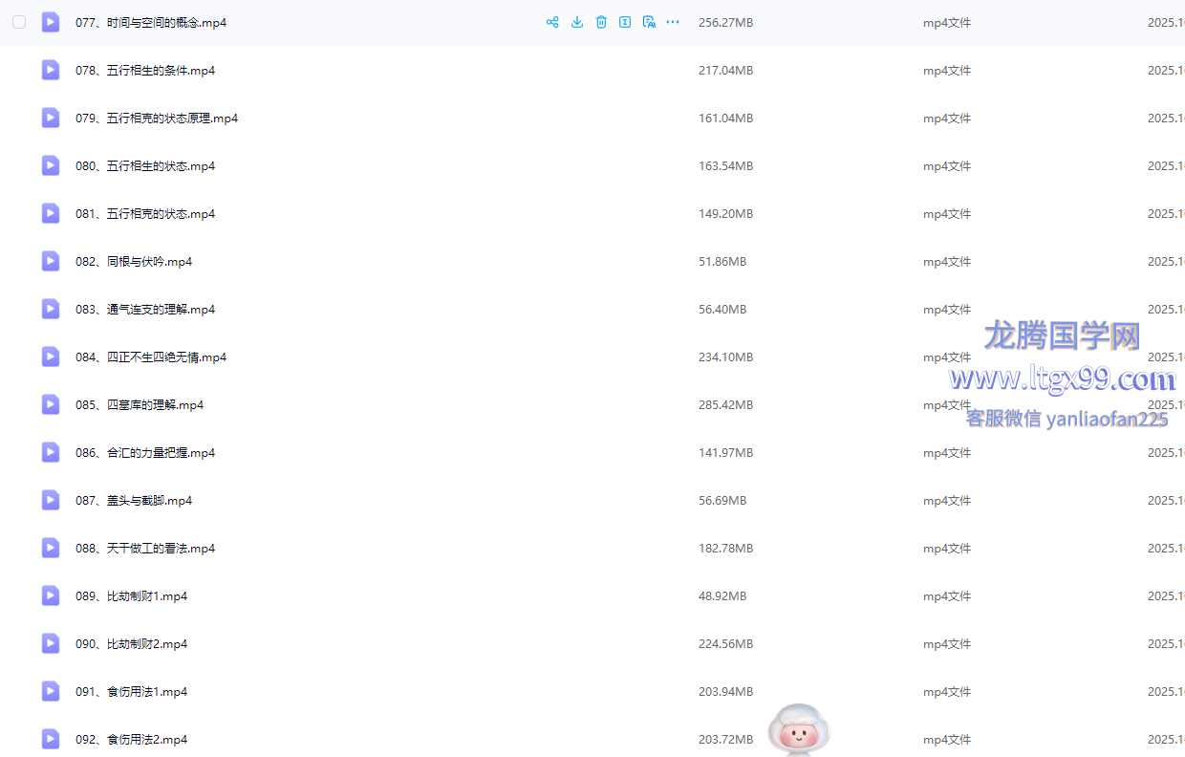Open file 079、五行相克的状态原理.mp4
1185x757 pixels.
157,119
